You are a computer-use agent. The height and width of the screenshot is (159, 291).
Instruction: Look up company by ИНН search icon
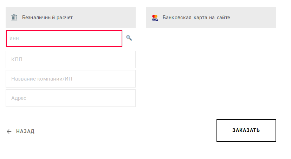pos(129,38)
